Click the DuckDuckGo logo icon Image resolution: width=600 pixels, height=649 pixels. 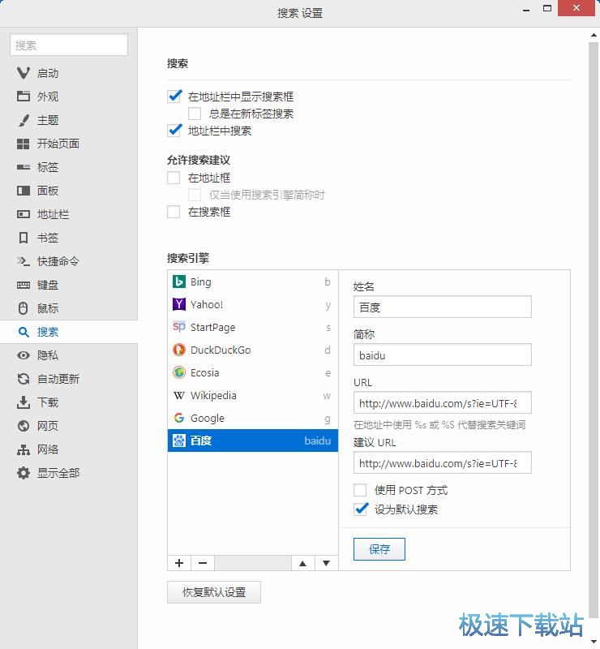(178, 350)
